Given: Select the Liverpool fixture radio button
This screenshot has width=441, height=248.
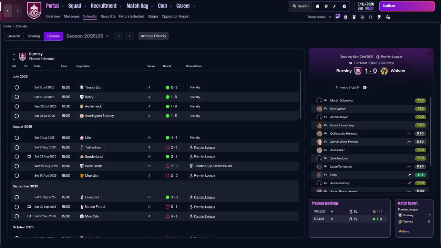Looking at the screenshot, I should pyautogui.click(x=17, y=197).
